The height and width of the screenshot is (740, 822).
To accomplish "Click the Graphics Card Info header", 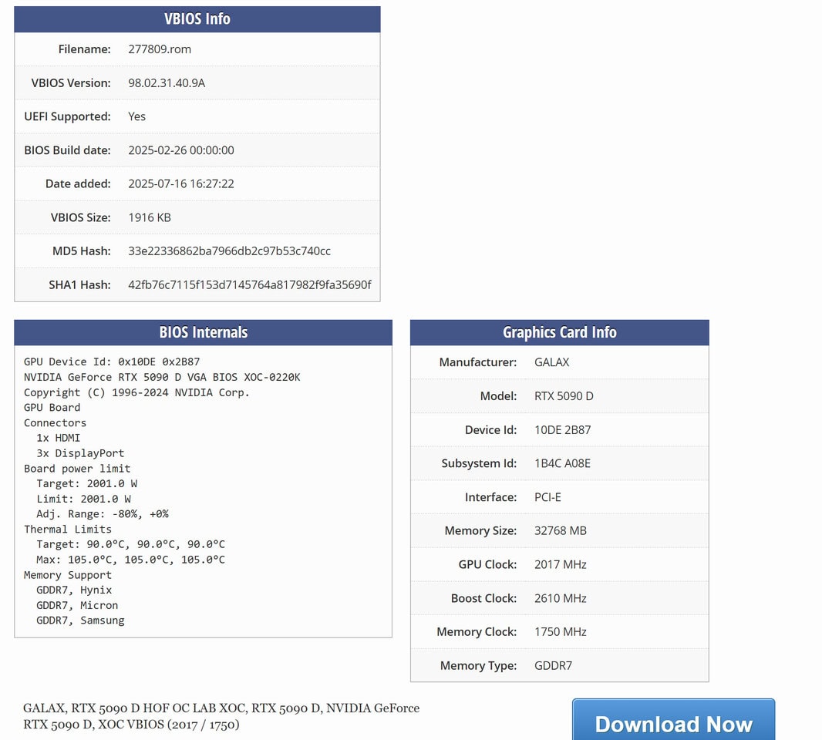I will click(559, 332).
